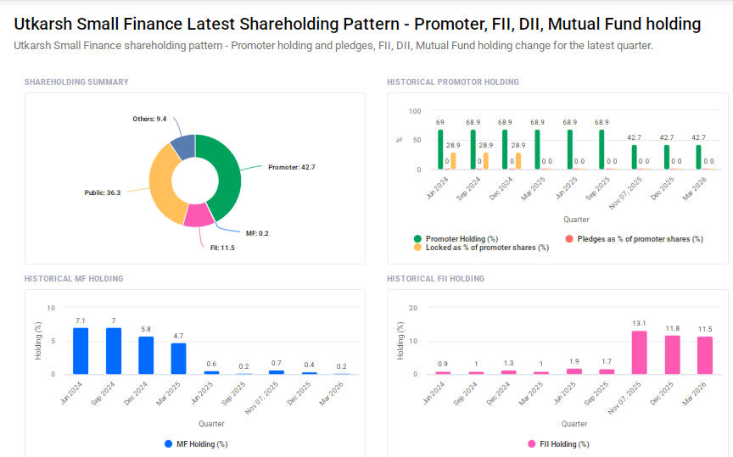Click the 'HISTORICAL FII HOLDING' heading
The width and height of the screenshot is (733, 457).
[x=436, y=278]
